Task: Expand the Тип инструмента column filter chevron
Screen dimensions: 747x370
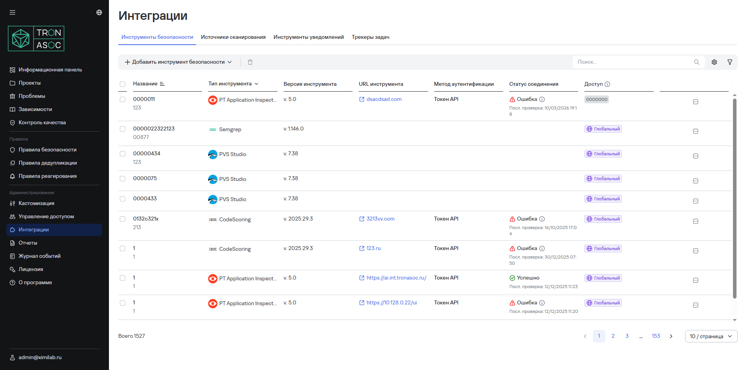Action: [x=256, y=84]
